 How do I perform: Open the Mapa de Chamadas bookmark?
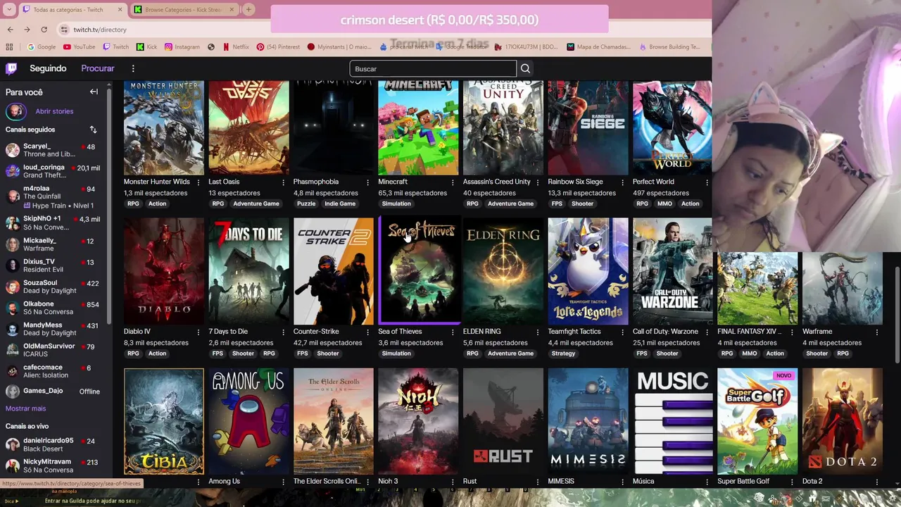[598, 46]
